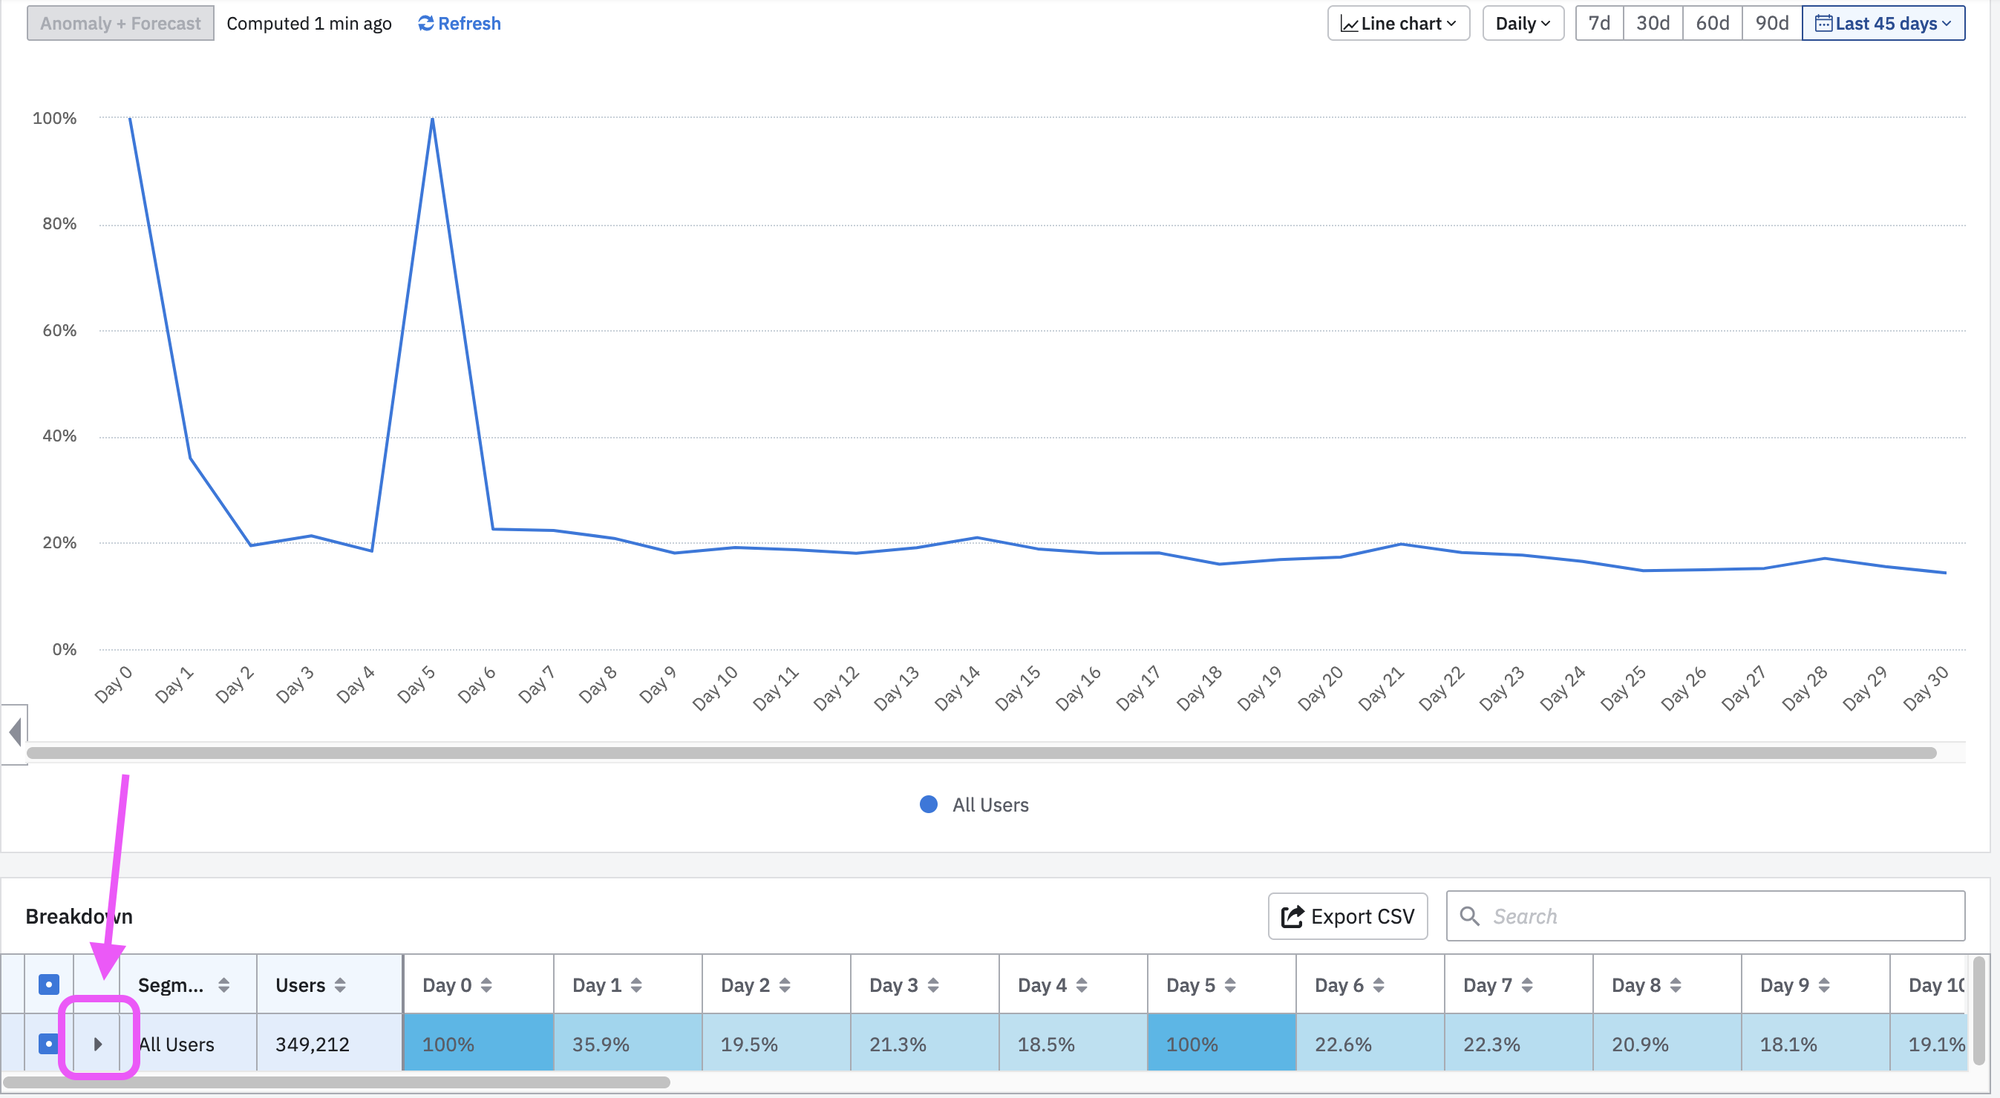Sort by the Segment column arrows

point(223,985)
